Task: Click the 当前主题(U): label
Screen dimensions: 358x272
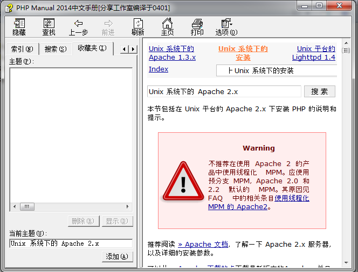Action: (x=28, y=233)
